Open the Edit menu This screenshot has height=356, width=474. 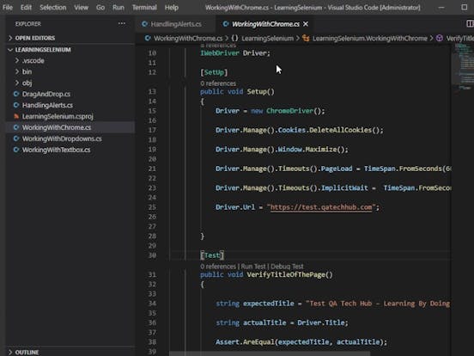point(26,7)
